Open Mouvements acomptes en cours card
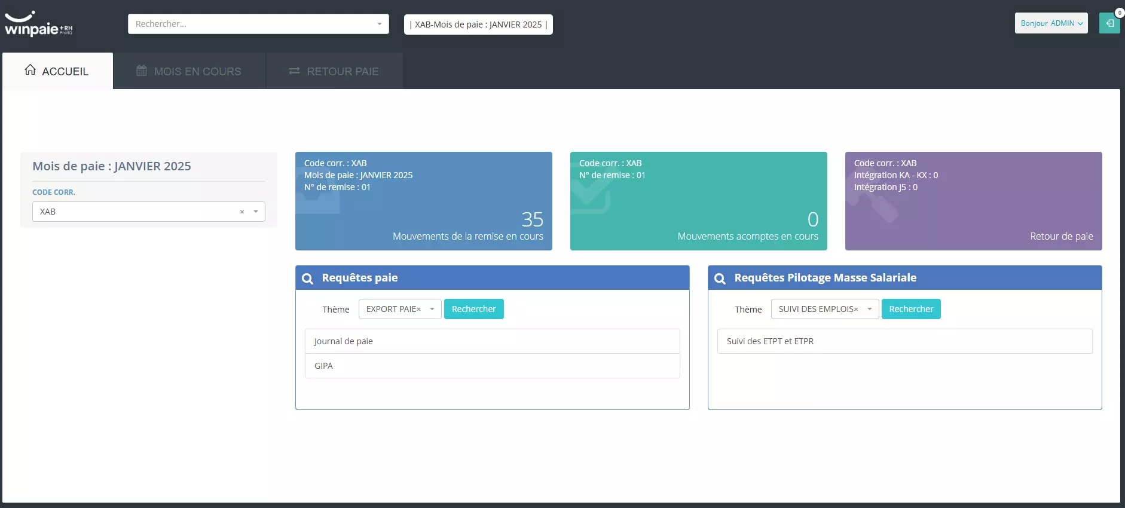This screenshot has width=1125, height=508. [699, 201]
